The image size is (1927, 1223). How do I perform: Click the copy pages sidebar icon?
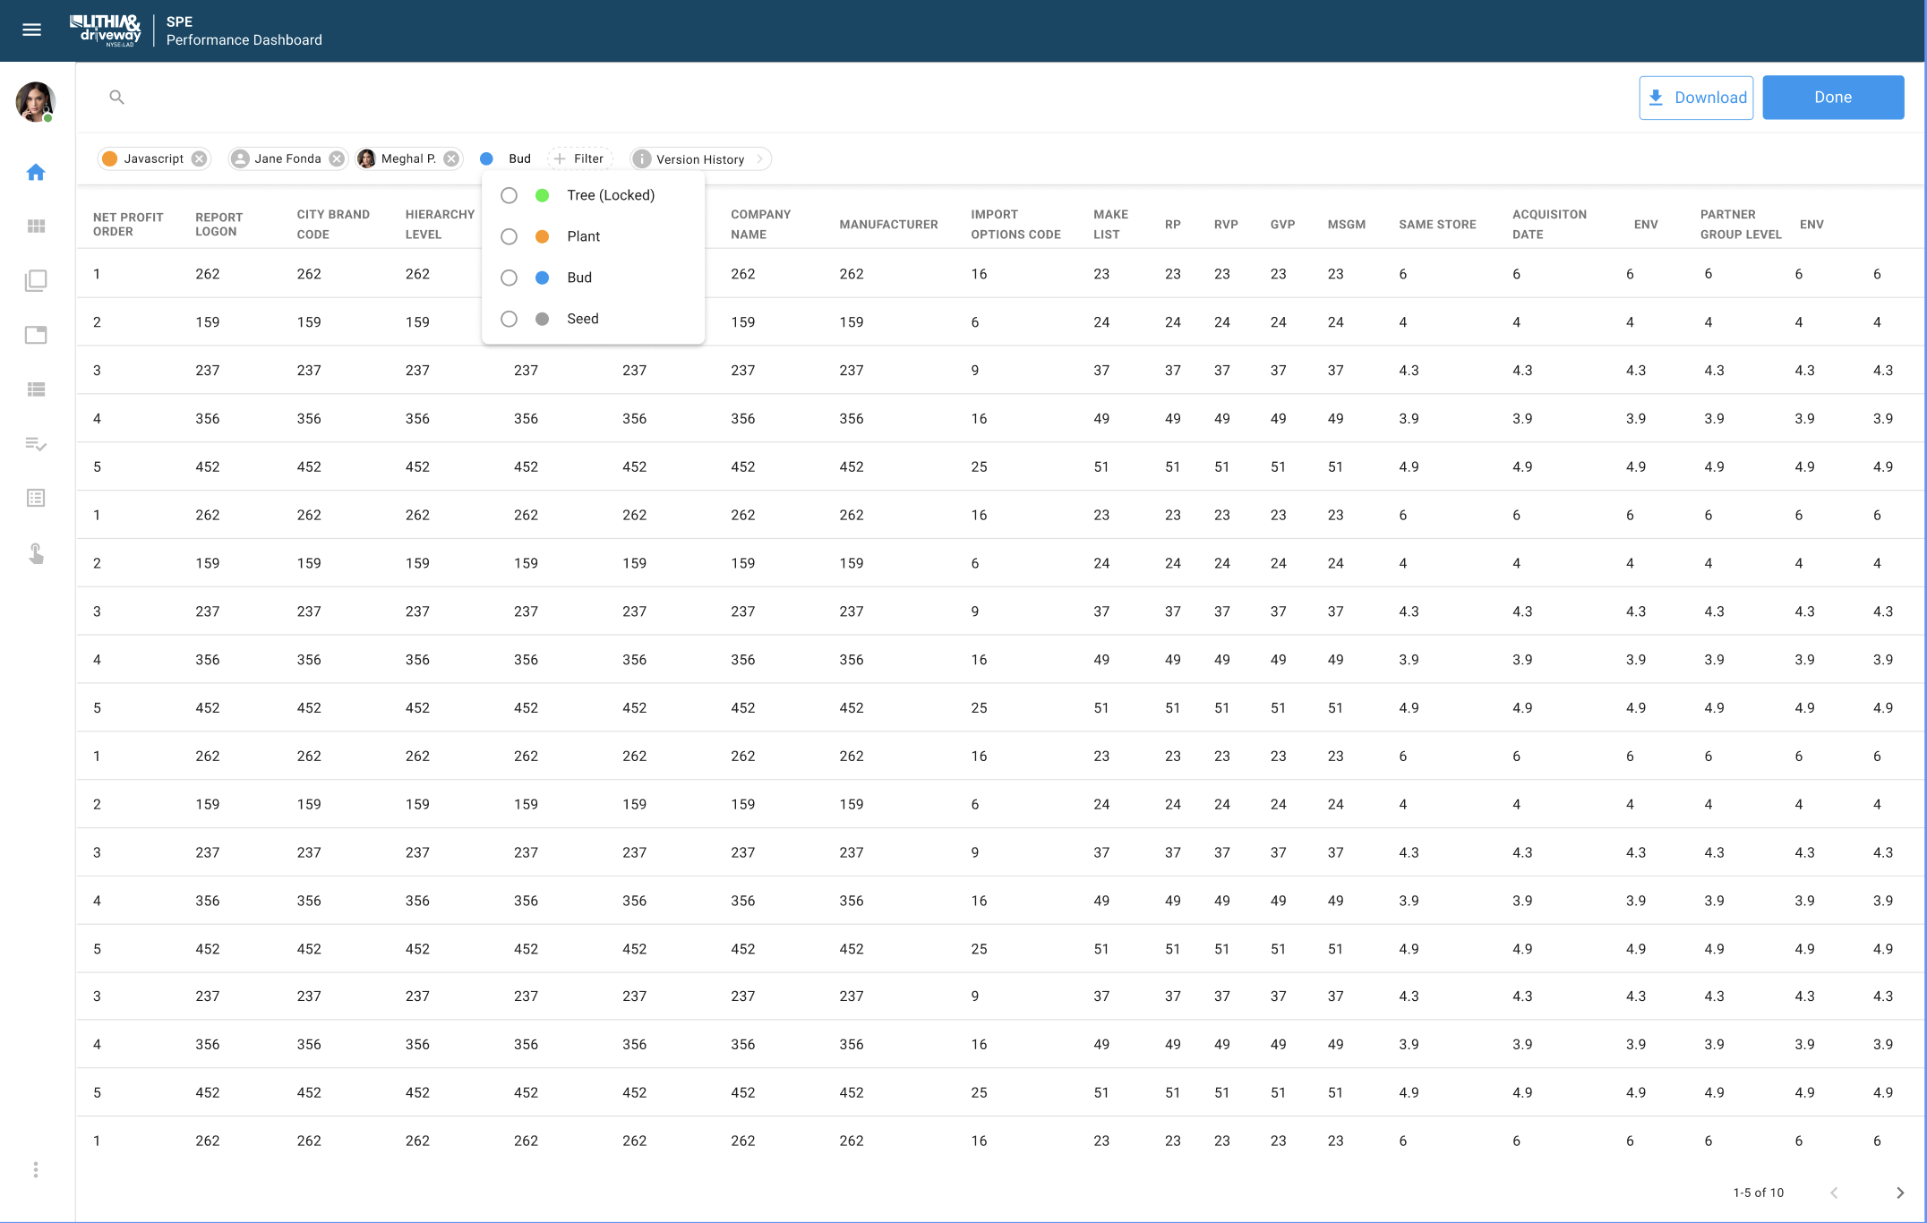tap(36, 281)
